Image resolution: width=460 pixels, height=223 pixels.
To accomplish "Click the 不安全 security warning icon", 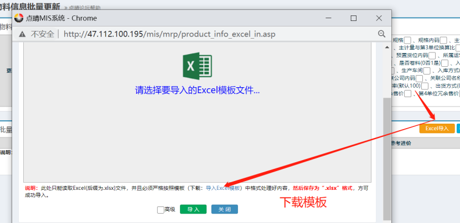I will click(22, 34).
